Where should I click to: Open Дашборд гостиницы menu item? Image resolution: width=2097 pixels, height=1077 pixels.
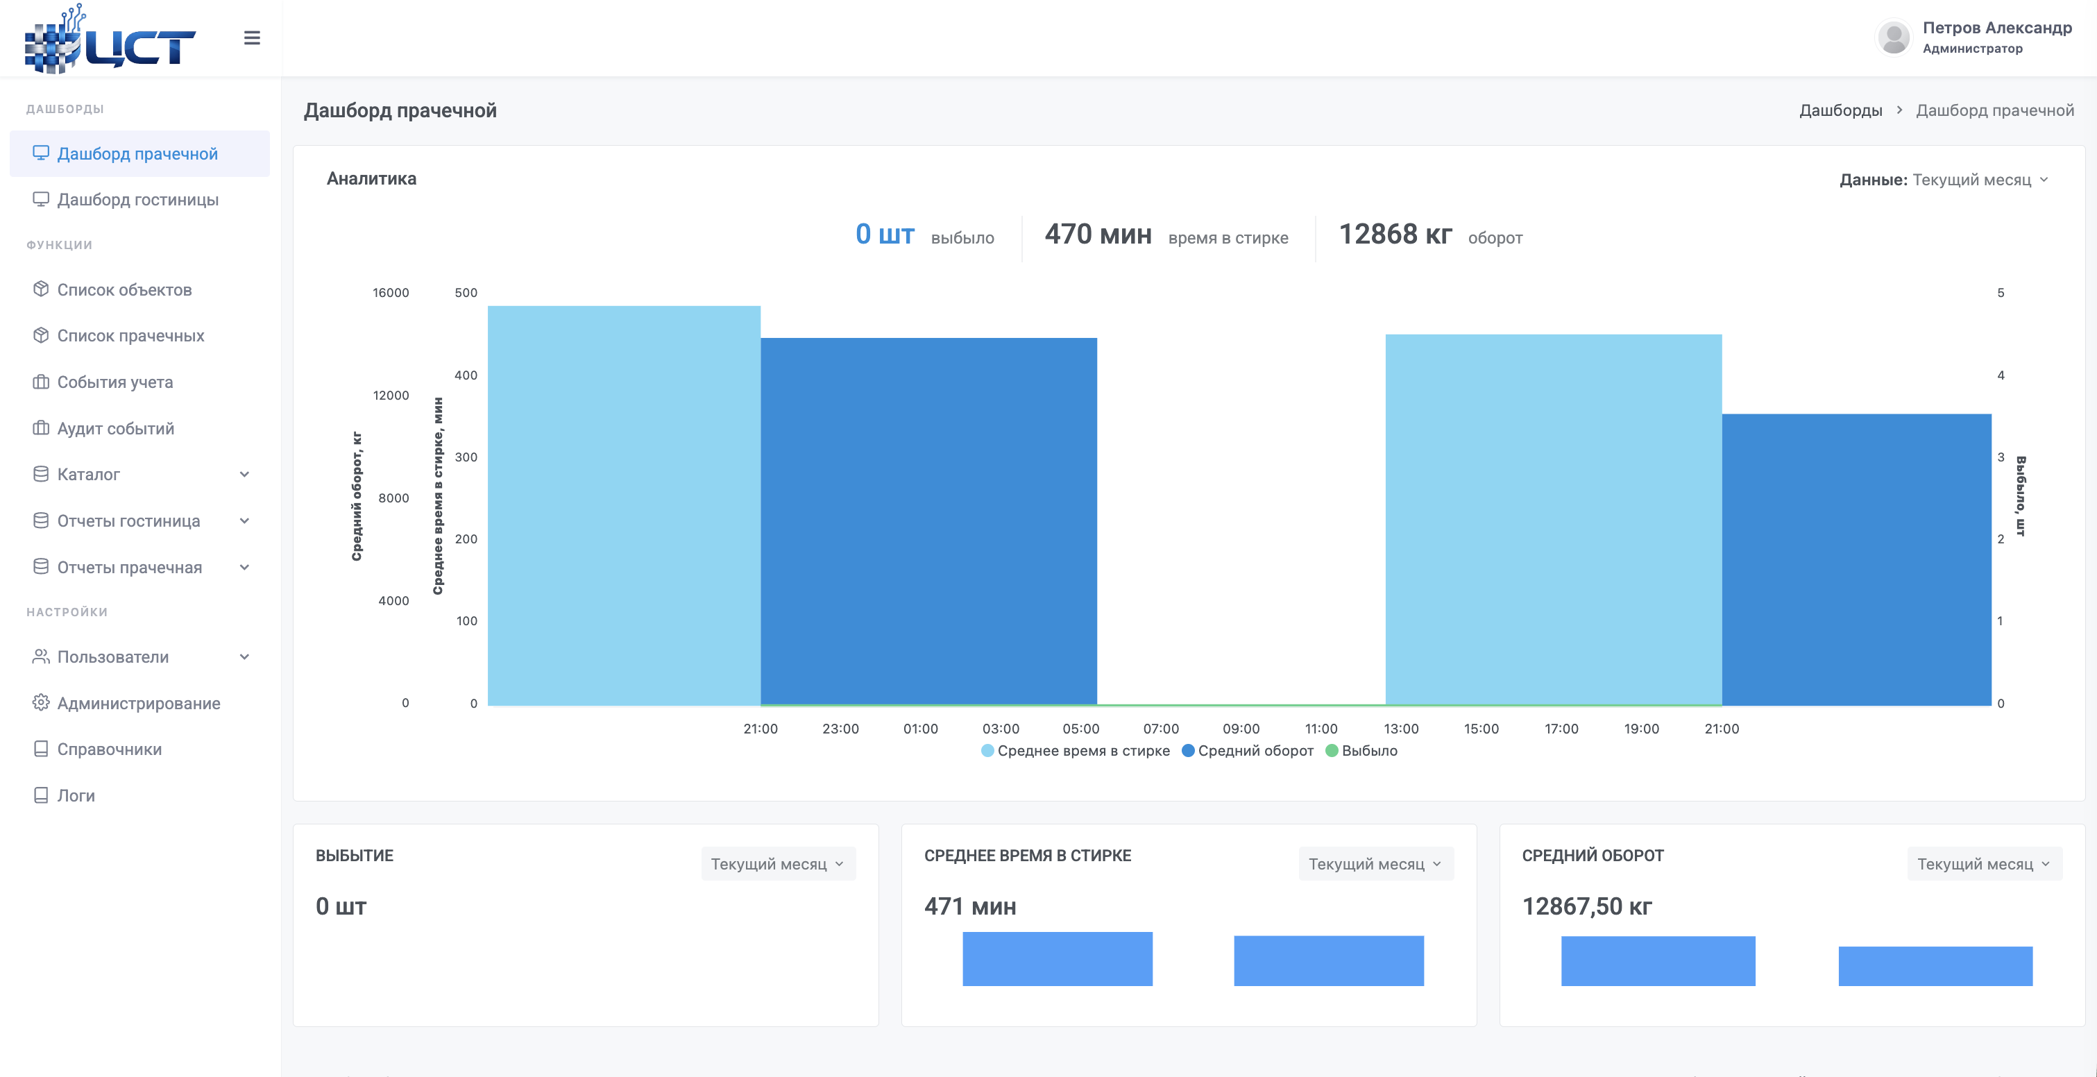[139, 199]
